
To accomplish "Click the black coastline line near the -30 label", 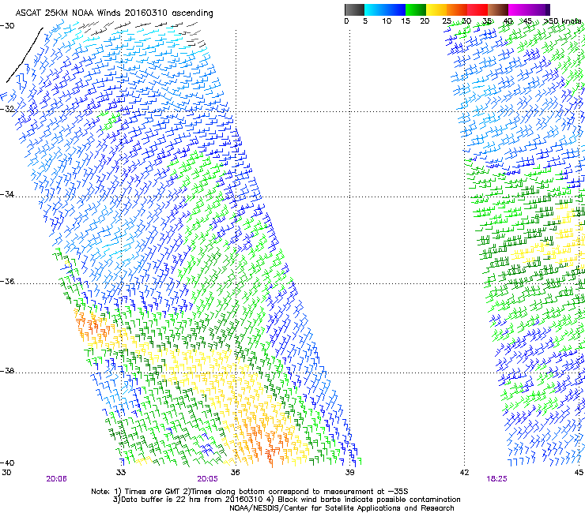I will click(x=25, y=55).
